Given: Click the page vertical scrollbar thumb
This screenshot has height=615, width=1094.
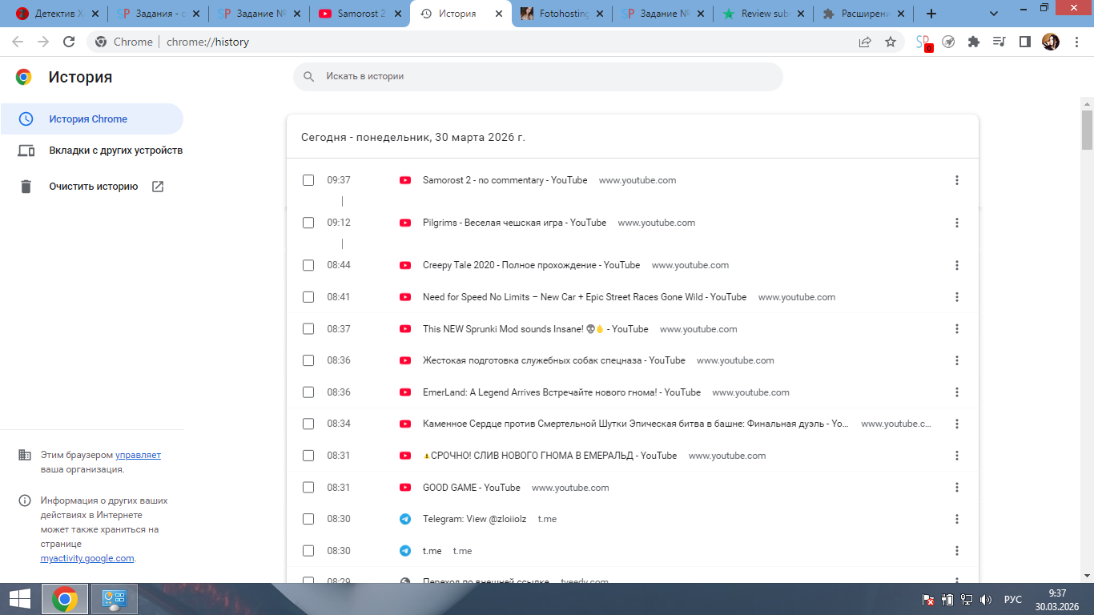Looking at the screenshot, I should click(1087, 130).
